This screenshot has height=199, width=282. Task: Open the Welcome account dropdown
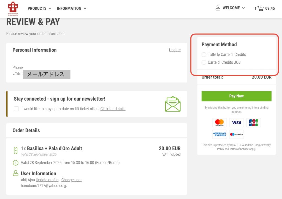point(234,8)
